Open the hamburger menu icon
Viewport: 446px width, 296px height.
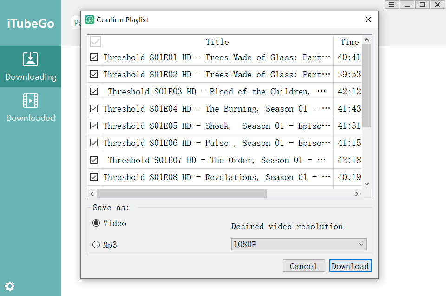[x=392, y=5]
